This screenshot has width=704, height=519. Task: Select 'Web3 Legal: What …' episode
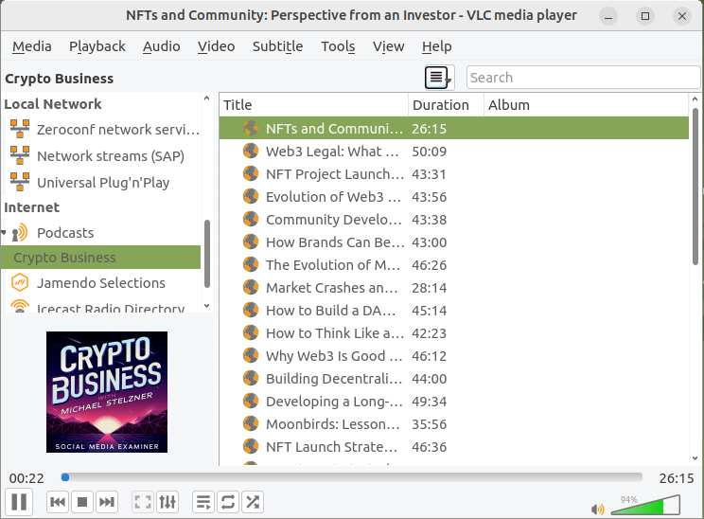[454, 152]
